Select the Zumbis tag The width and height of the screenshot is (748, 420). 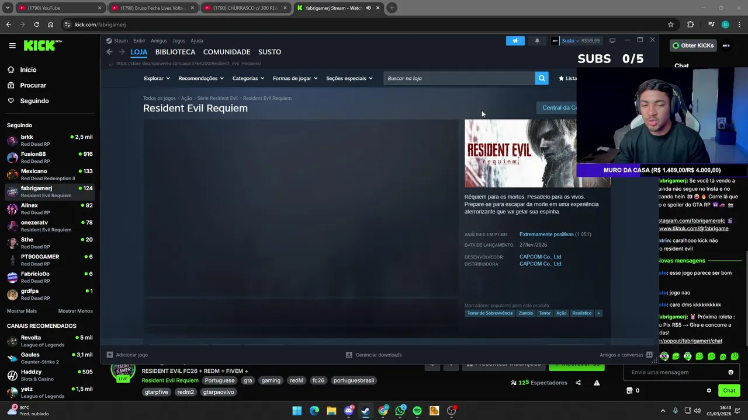[x=526, y=313]
